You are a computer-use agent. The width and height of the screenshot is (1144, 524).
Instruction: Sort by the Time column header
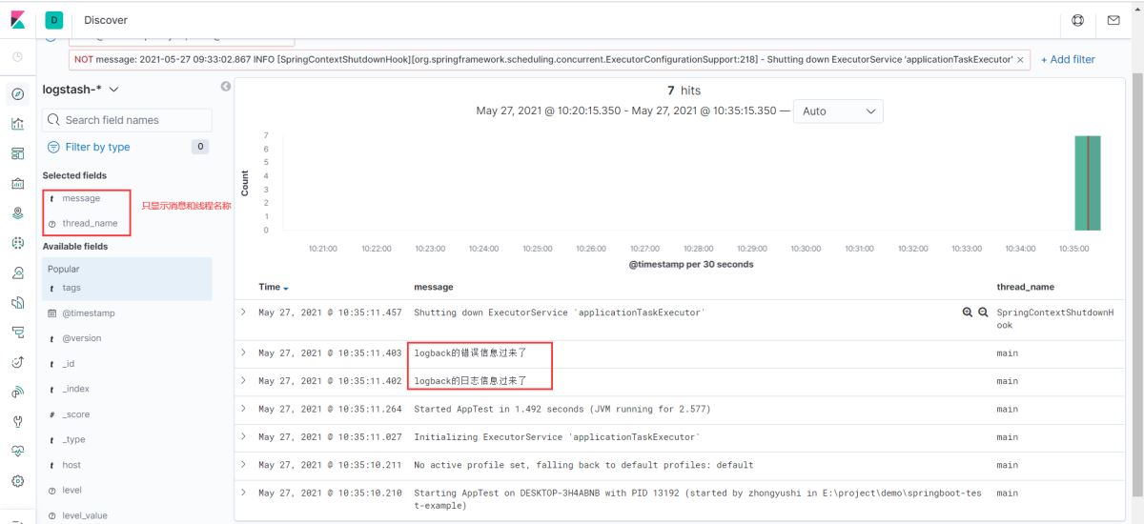(x=273, y=287)
